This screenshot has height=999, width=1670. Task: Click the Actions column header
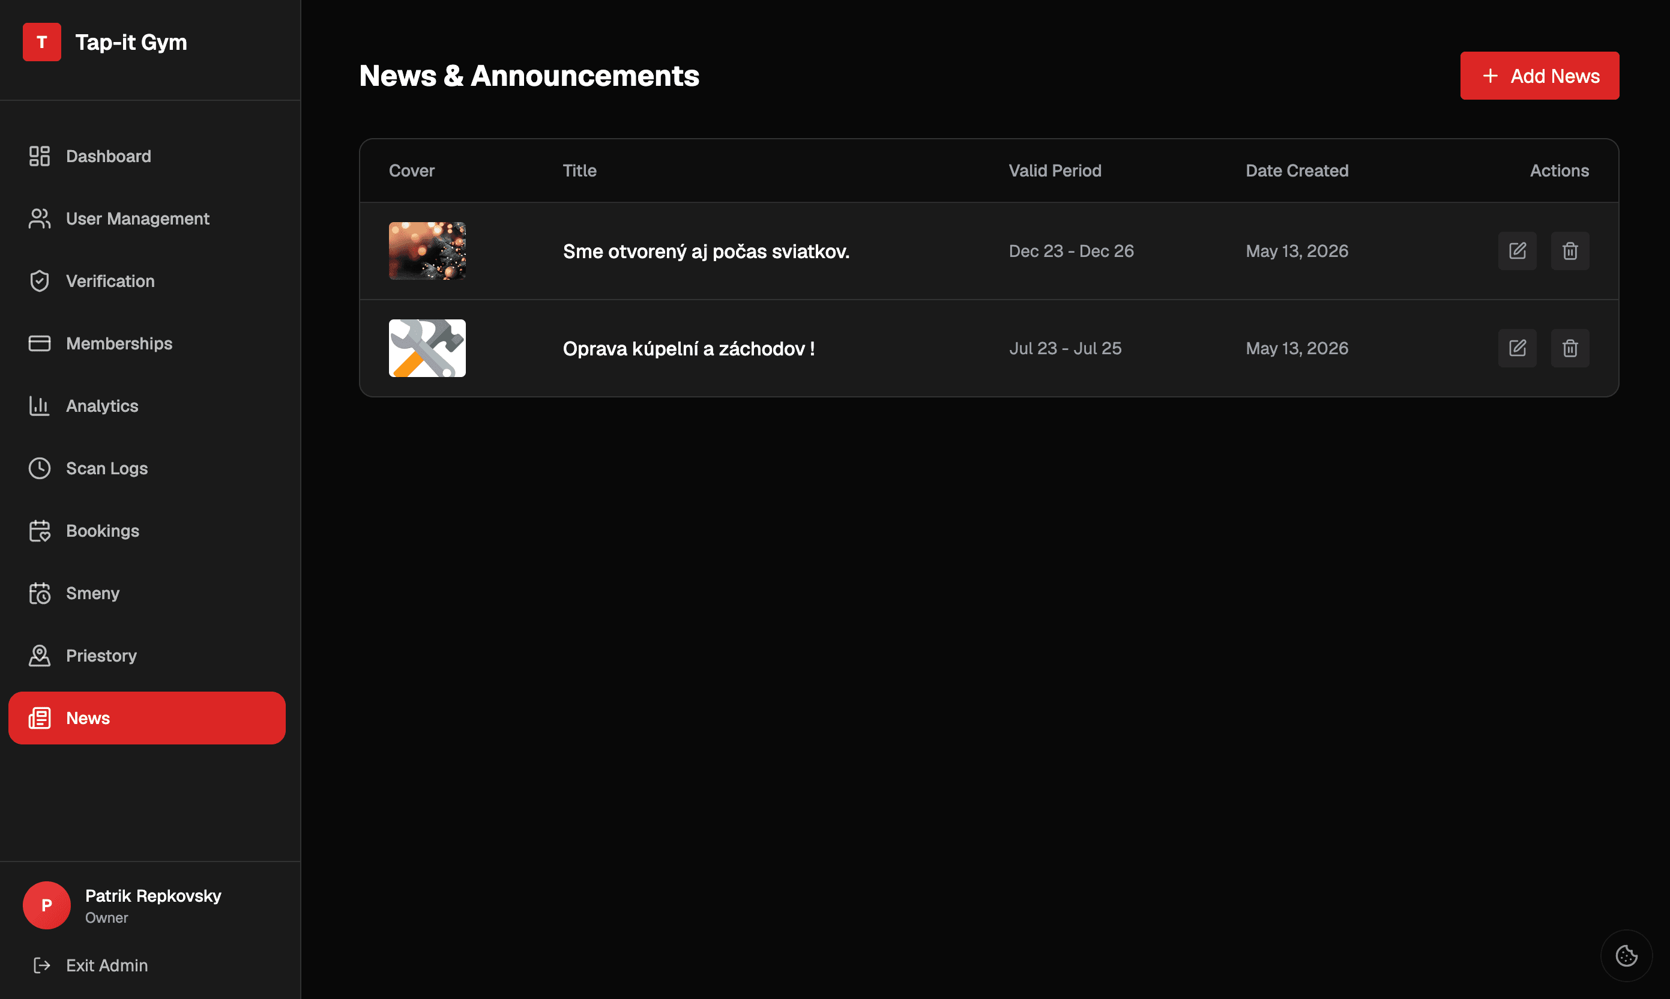(1559, 171)
